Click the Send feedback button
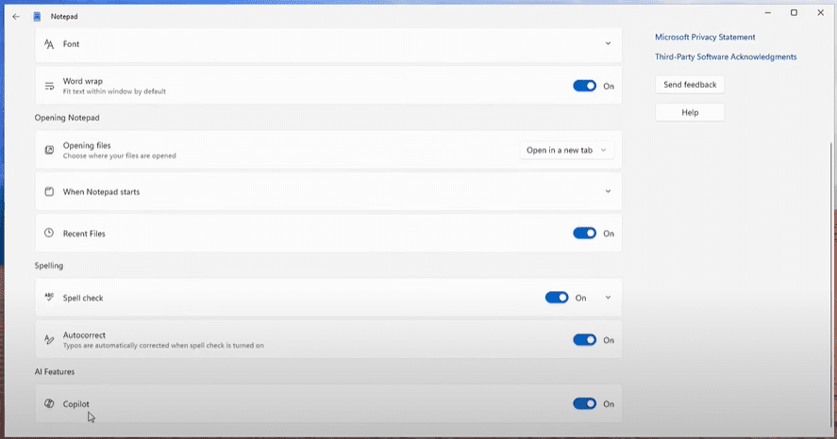 [x=690, y=85]
